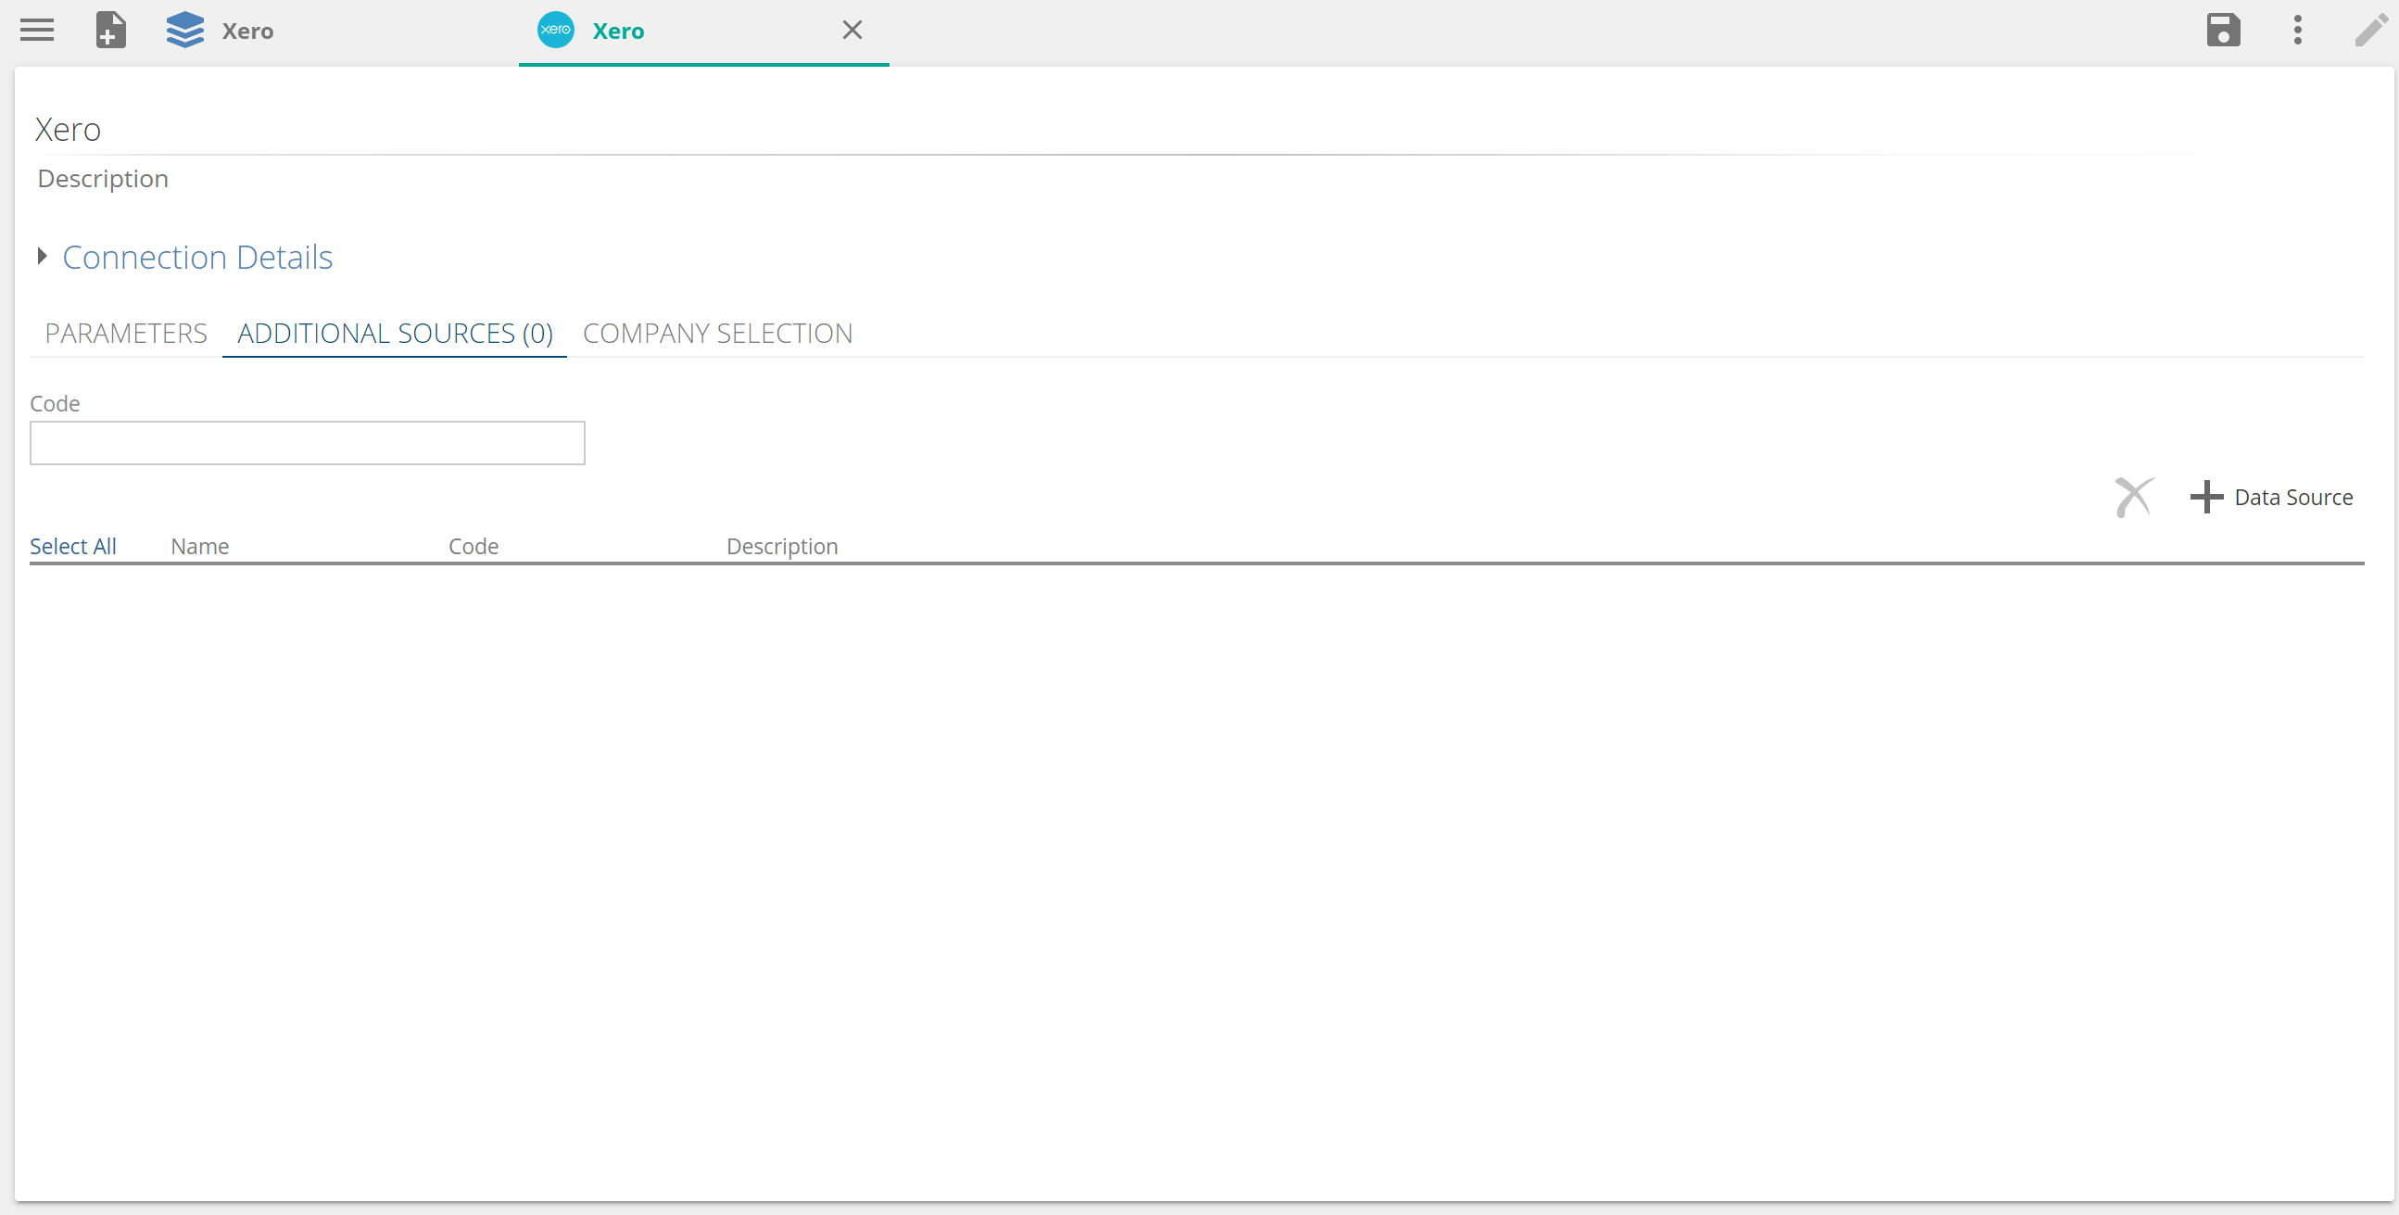Create a new document with plus-file icon

point(111,30)
